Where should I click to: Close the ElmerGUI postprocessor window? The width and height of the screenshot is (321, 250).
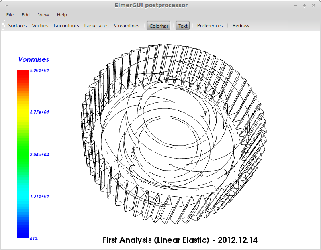[x=313, y=6]
